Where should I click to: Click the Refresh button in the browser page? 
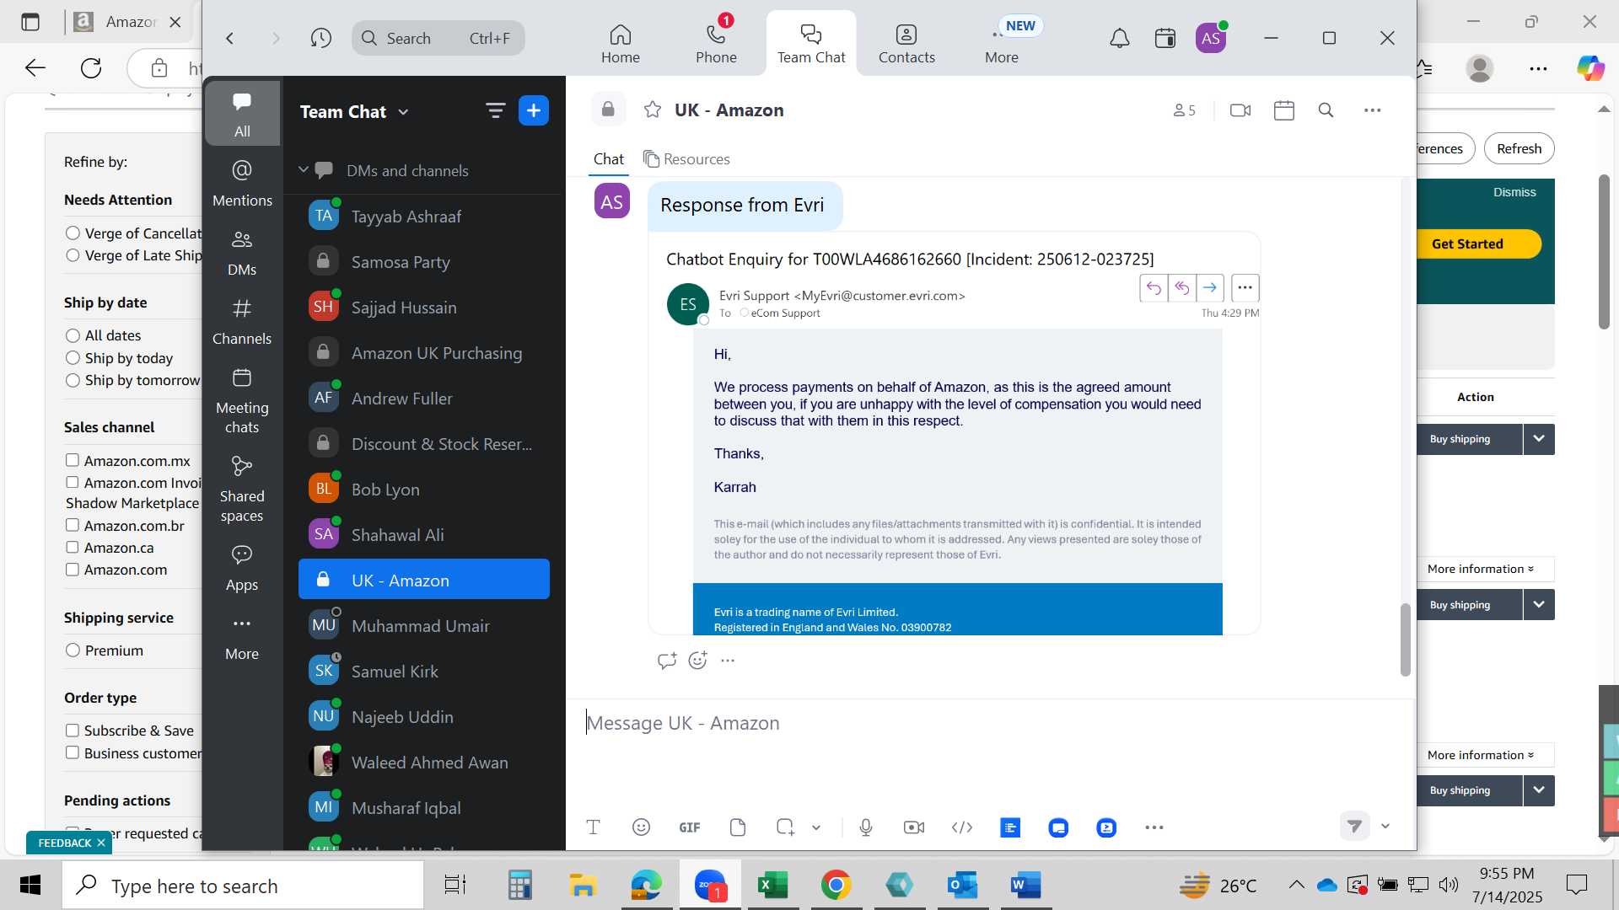click(x=1519, y=148)
